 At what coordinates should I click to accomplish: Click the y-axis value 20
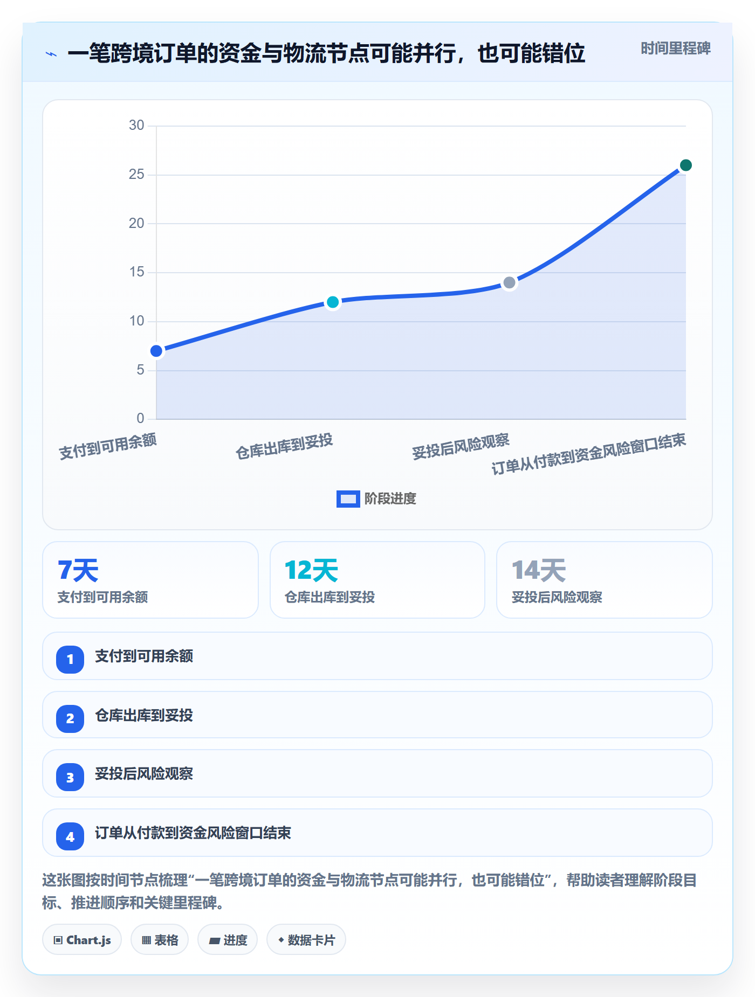136,223
